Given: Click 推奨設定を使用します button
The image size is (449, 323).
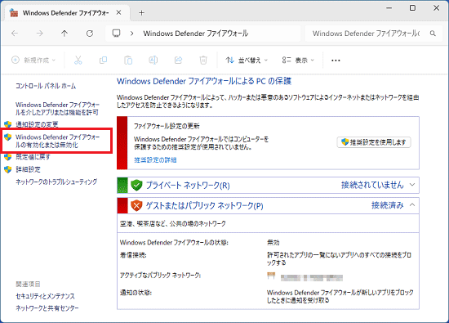Looking at the screenshot, I should click(374, 142).
